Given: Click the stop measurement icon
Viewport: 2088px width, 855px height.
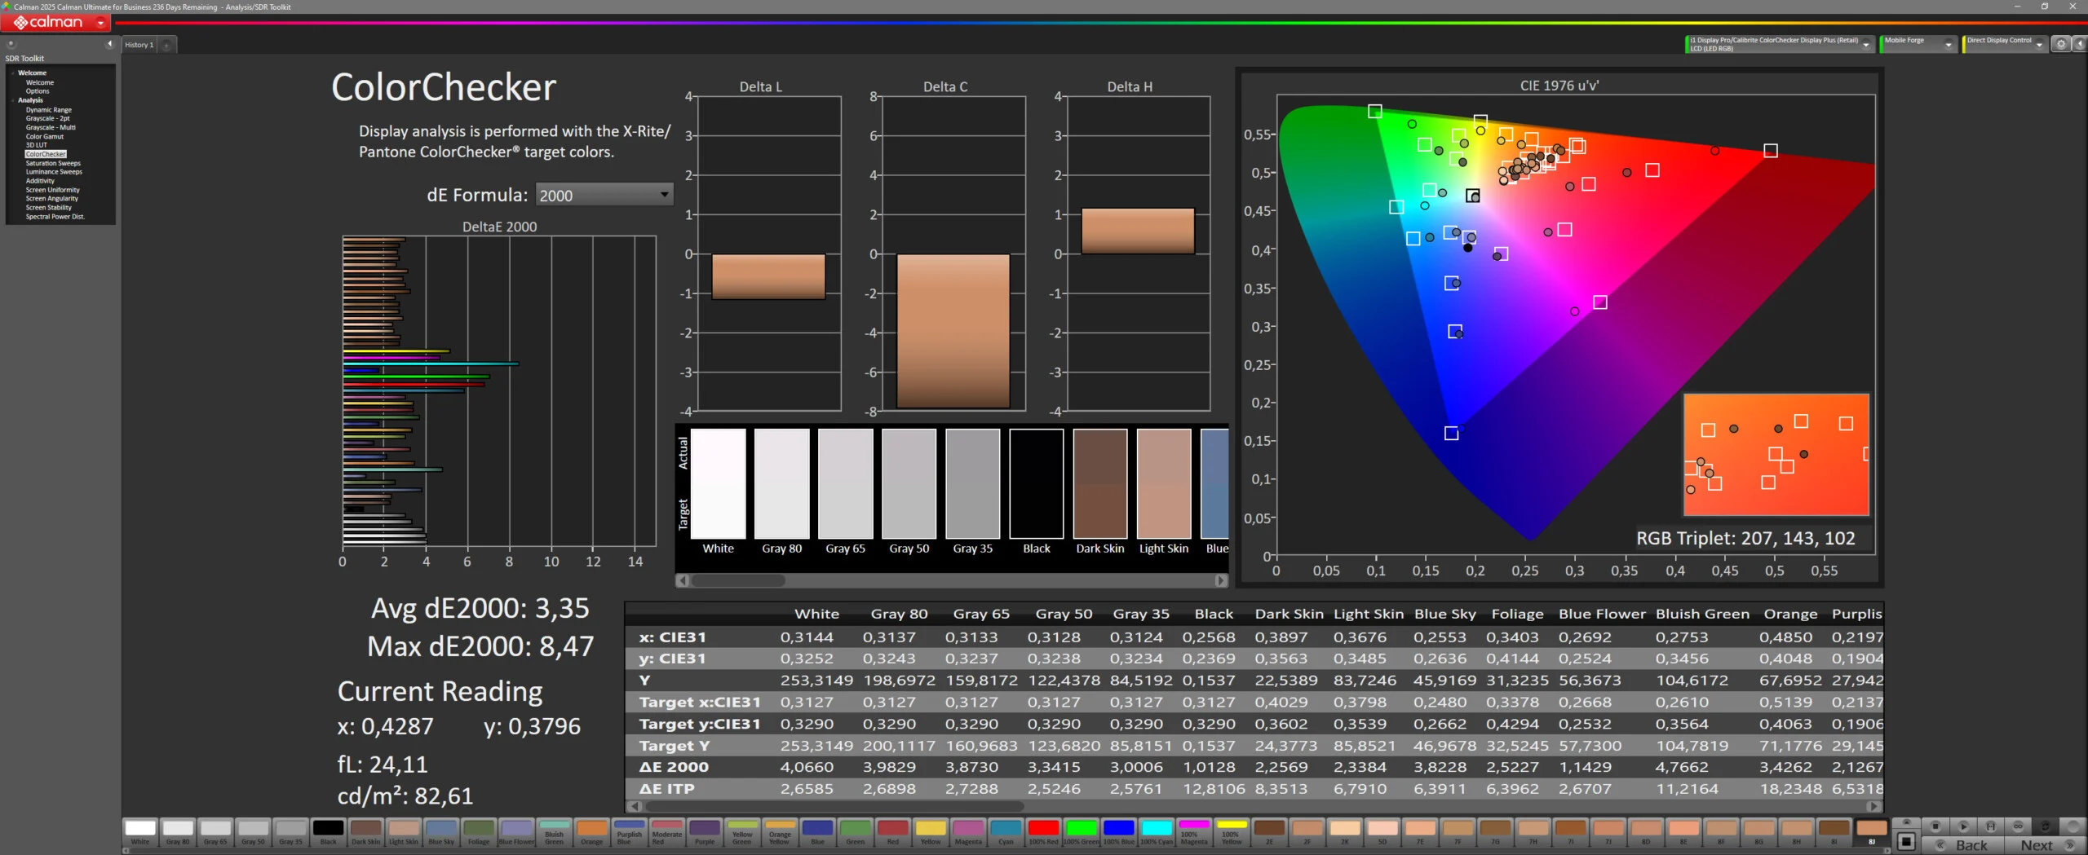Looking at the screenshot, I should (1935, 826).
